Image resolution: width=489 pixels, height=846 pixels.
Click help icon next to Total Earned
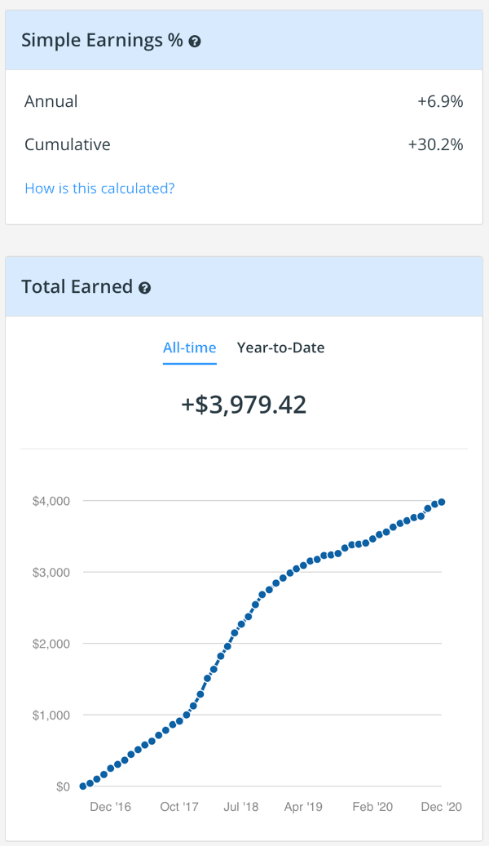[x=144, y=288]
